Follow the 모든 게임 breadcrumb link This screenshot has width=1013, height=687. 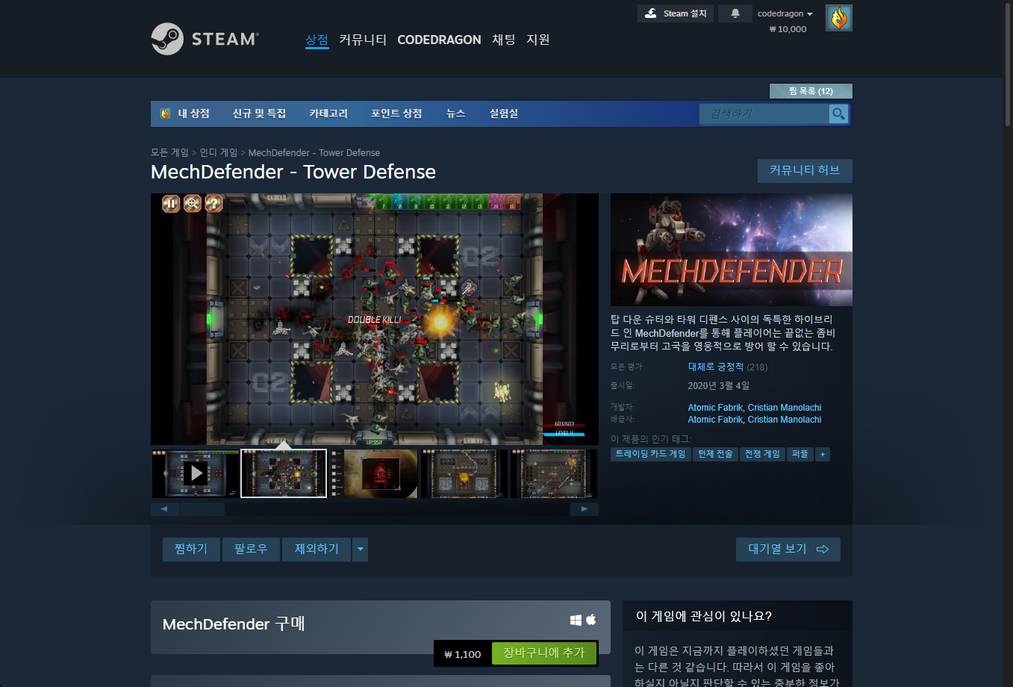tap(169, 152)
